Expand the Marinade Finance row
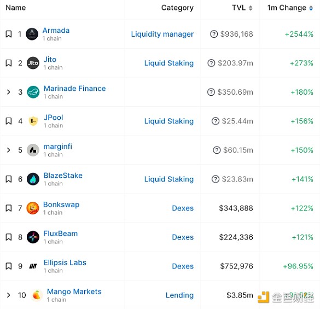Viewport: 320px width, 309px height. point(8,92)
